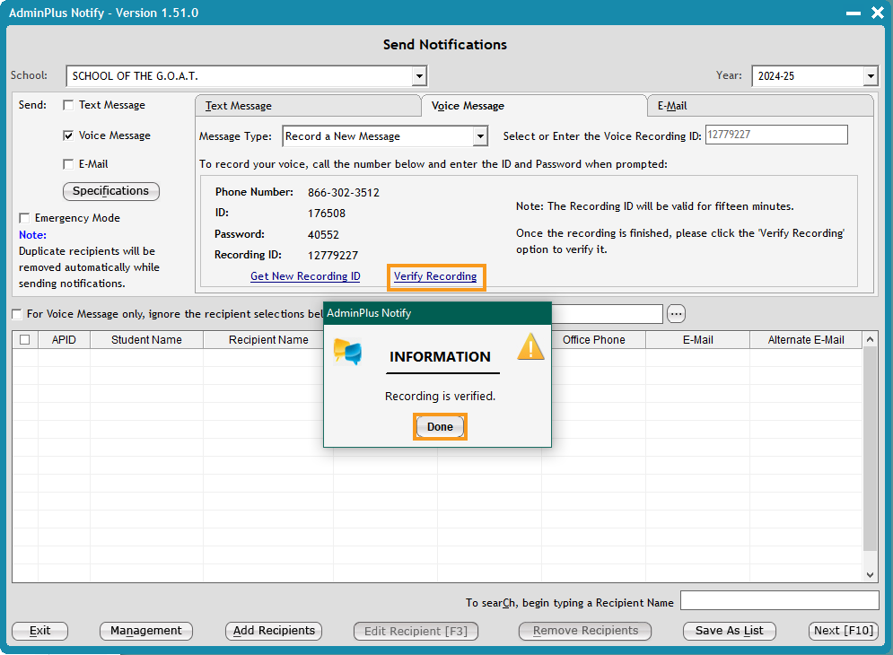Click Edit Recipient [F3] button
Screen dimensions: 893x655
pyautogui.click(x=416, y=631)
